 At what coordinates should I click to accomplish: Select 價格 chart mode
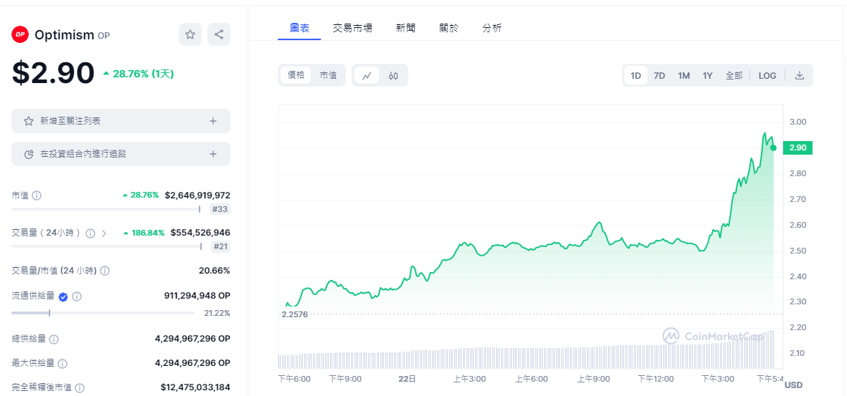tap(296, 75)
